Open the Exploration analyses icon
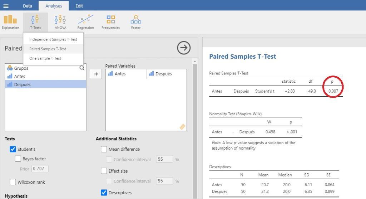The width and height of the screenshot is (366, 199). (x=10, y=21)
